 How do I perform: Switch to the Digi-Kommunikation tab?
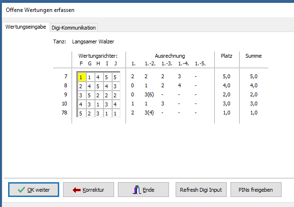[73, 28]
